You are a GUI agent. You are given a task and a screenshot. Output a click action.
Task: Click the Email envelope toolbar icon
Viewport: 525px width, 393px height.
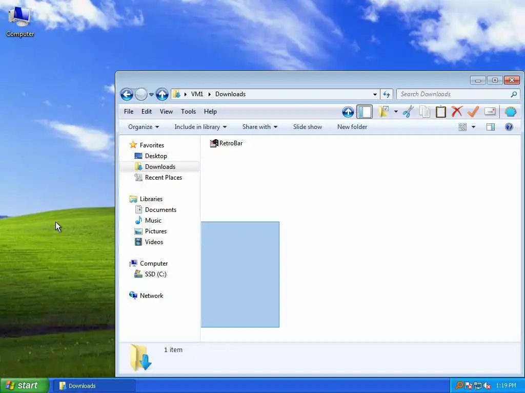(x=490, y=111)
